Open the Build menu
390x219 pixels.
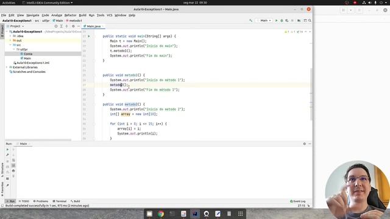point(83,15)
